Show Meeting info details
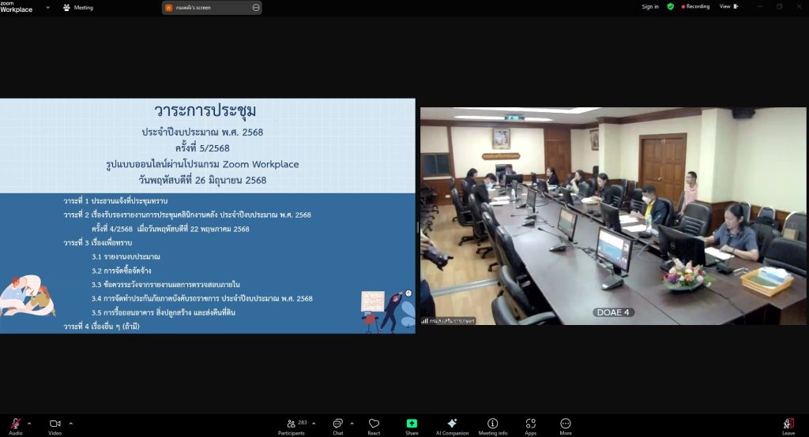Image resolution: width=809 pixels, height=437 pixels. (493, 424)
